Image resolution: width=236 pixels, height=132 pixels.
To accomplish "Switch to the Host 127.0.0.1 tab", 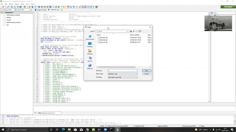I will click(x=41, y=10).
